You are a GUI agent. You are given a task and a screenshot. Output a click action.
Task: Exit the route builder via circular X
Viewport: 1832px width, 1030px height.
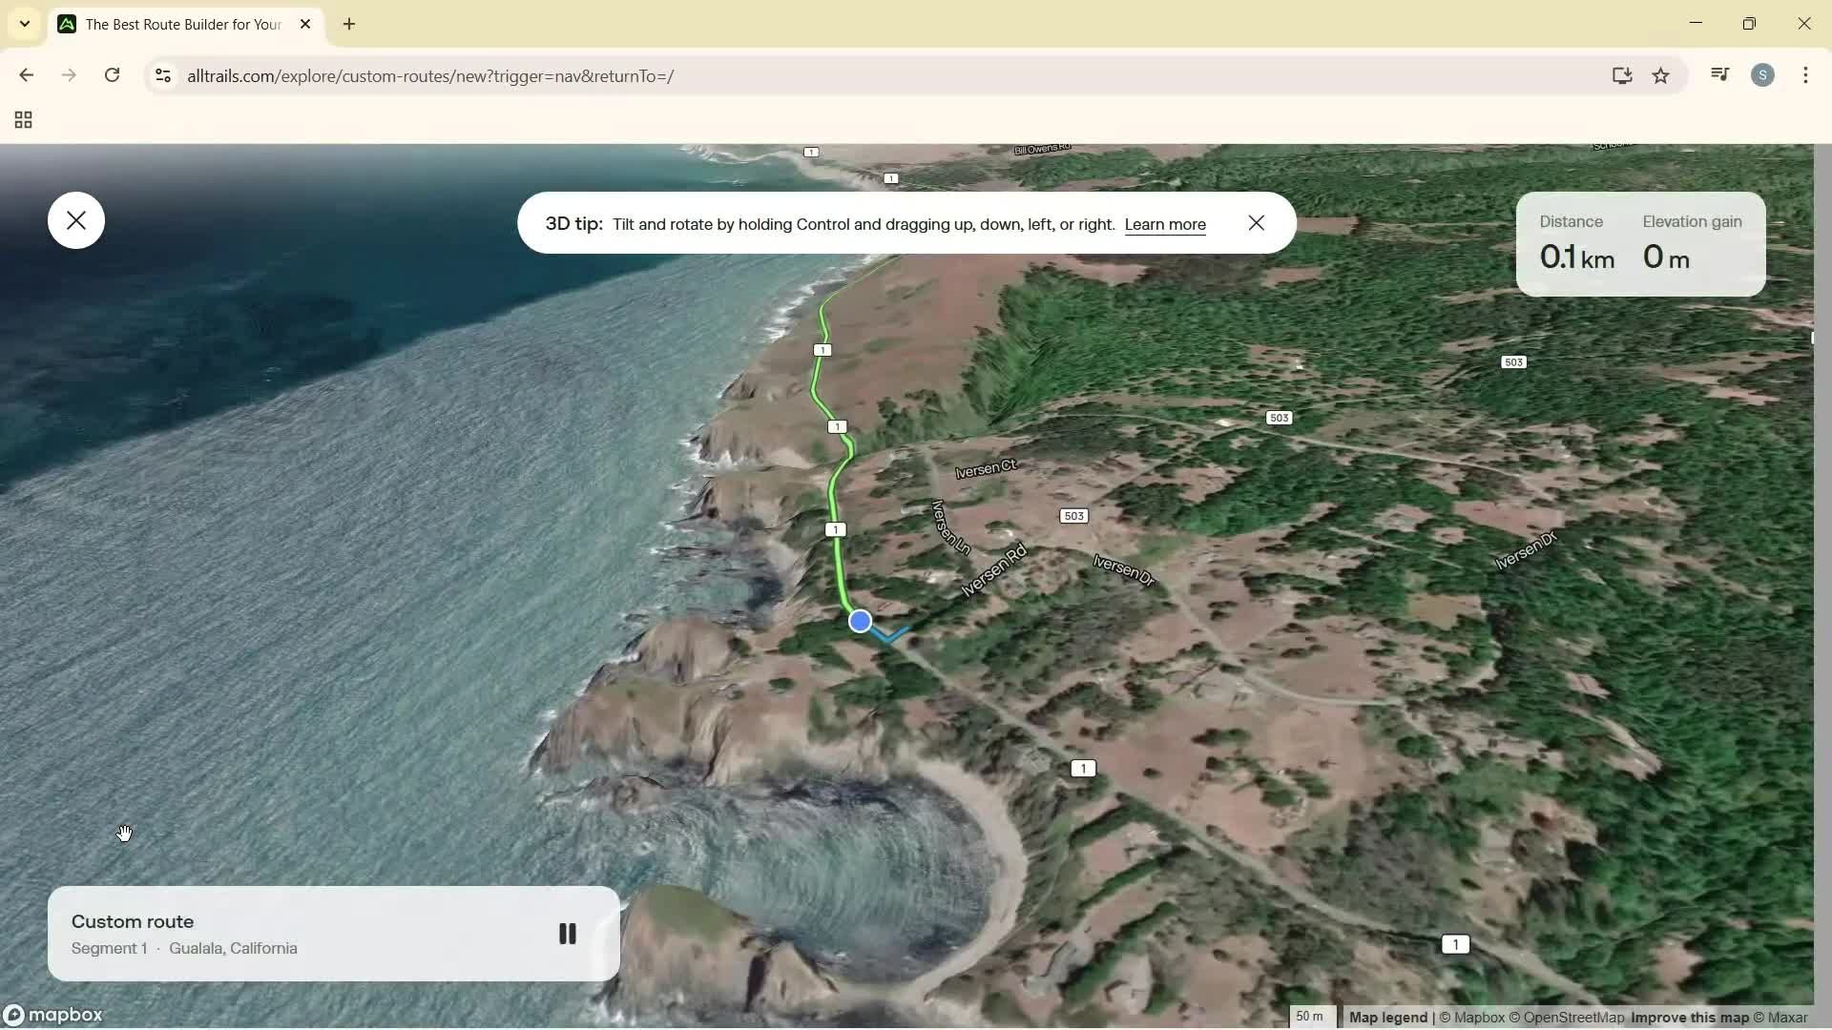tap(76, 220)
